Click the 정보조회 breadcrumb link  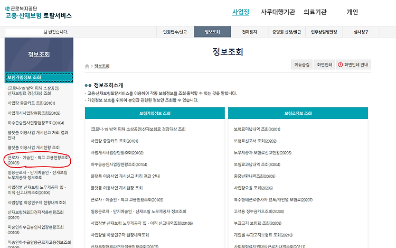click(102, 66)
